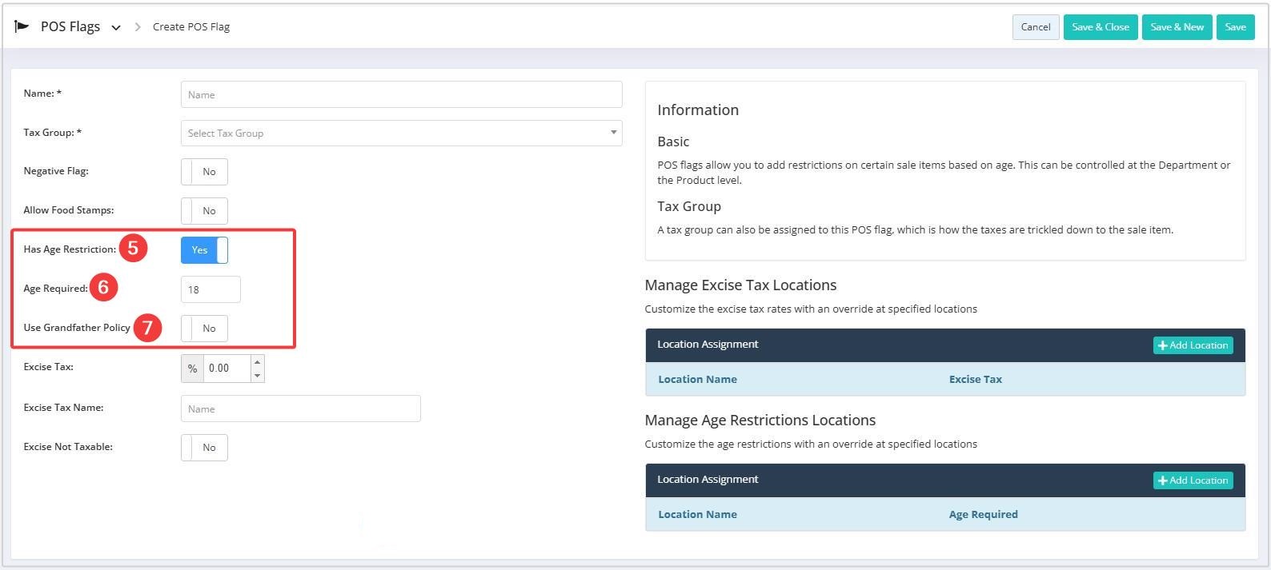Toggle the Negative Flag switch
Viewport: 1271px width, 570px height.
(204, 172)
